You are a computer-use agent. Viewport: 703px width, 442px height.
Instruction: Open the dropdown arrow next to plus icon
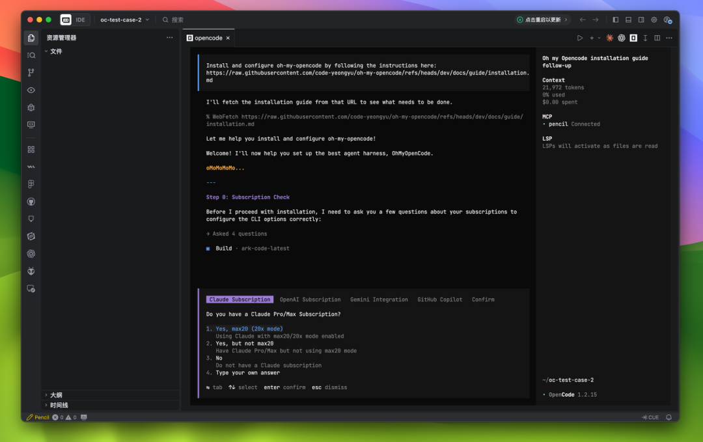pos(599,38)
